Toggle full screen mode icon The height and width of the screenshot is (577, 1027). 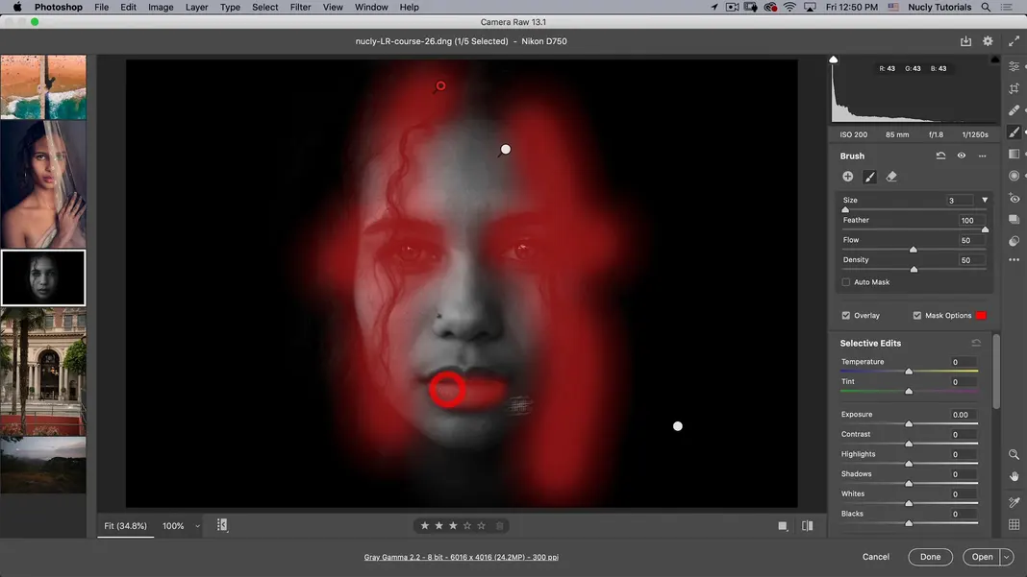pyautogui.click(x=1014, y=41)
